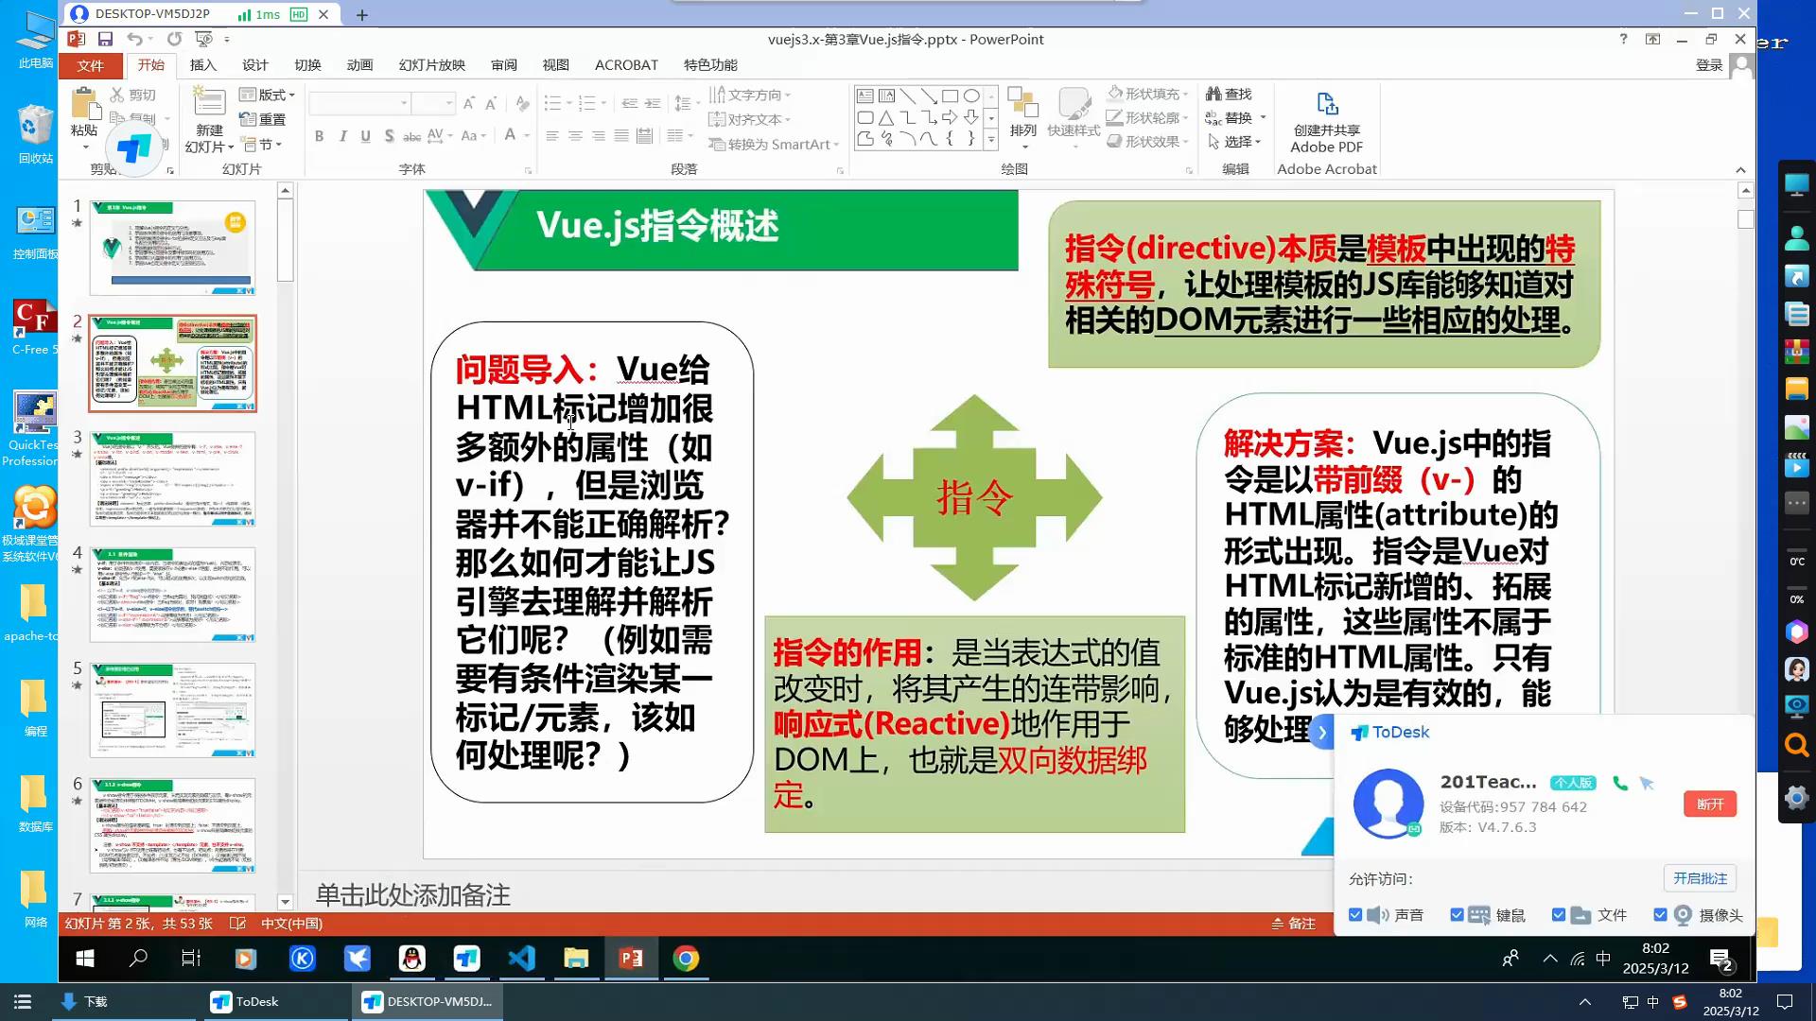Open the Slide Show ribbon tab
Image resolution: width=1816 pixels, height=1021 pixels.
[431, 65]
